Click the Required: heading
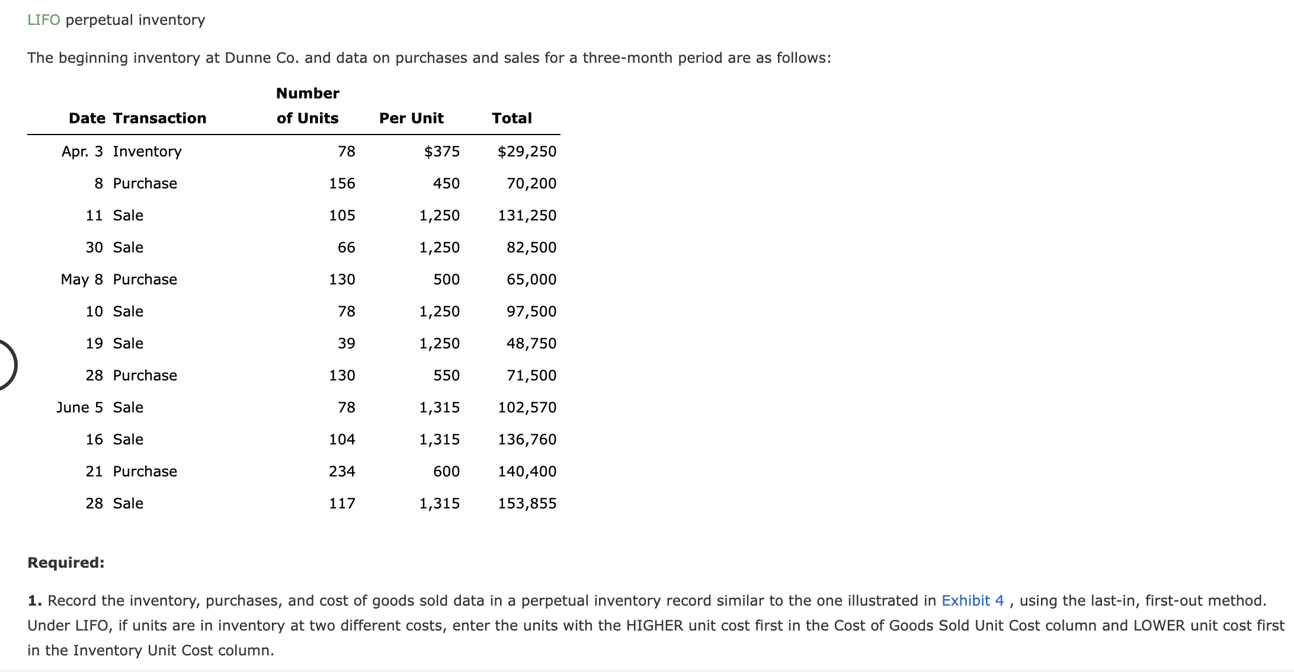Viewport: 1294px width, 672px height. pyautogui.click(x=66, y=562)
